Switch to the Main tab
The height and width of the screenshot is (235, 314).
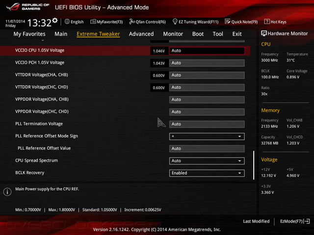[x=61, y=34]
